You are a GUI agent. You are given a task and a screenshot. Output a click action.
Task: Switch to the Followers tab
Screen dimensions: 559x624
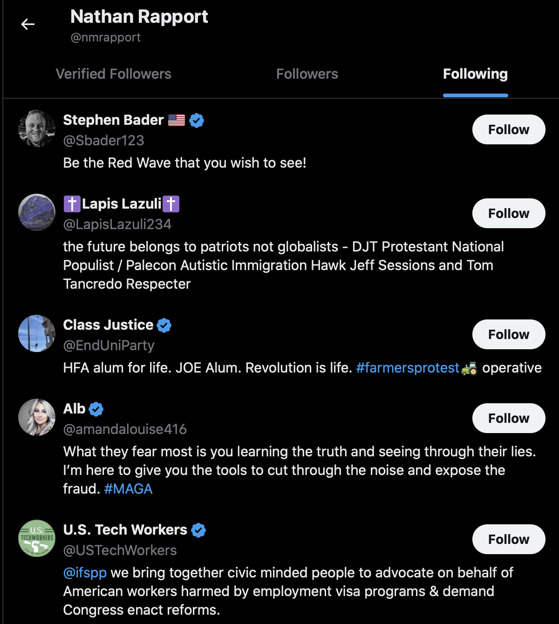[307, 74]
